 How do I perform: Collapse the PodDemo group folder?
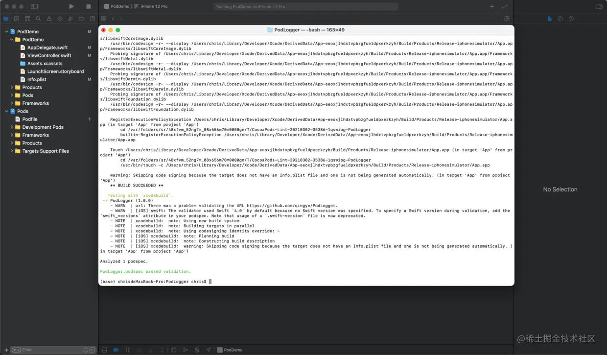click(12, 40)
